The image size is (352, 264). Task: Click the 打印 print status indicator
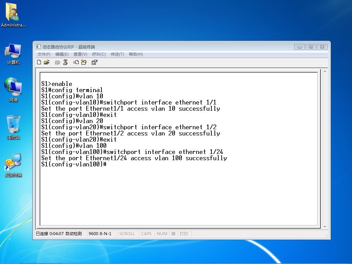184,233
